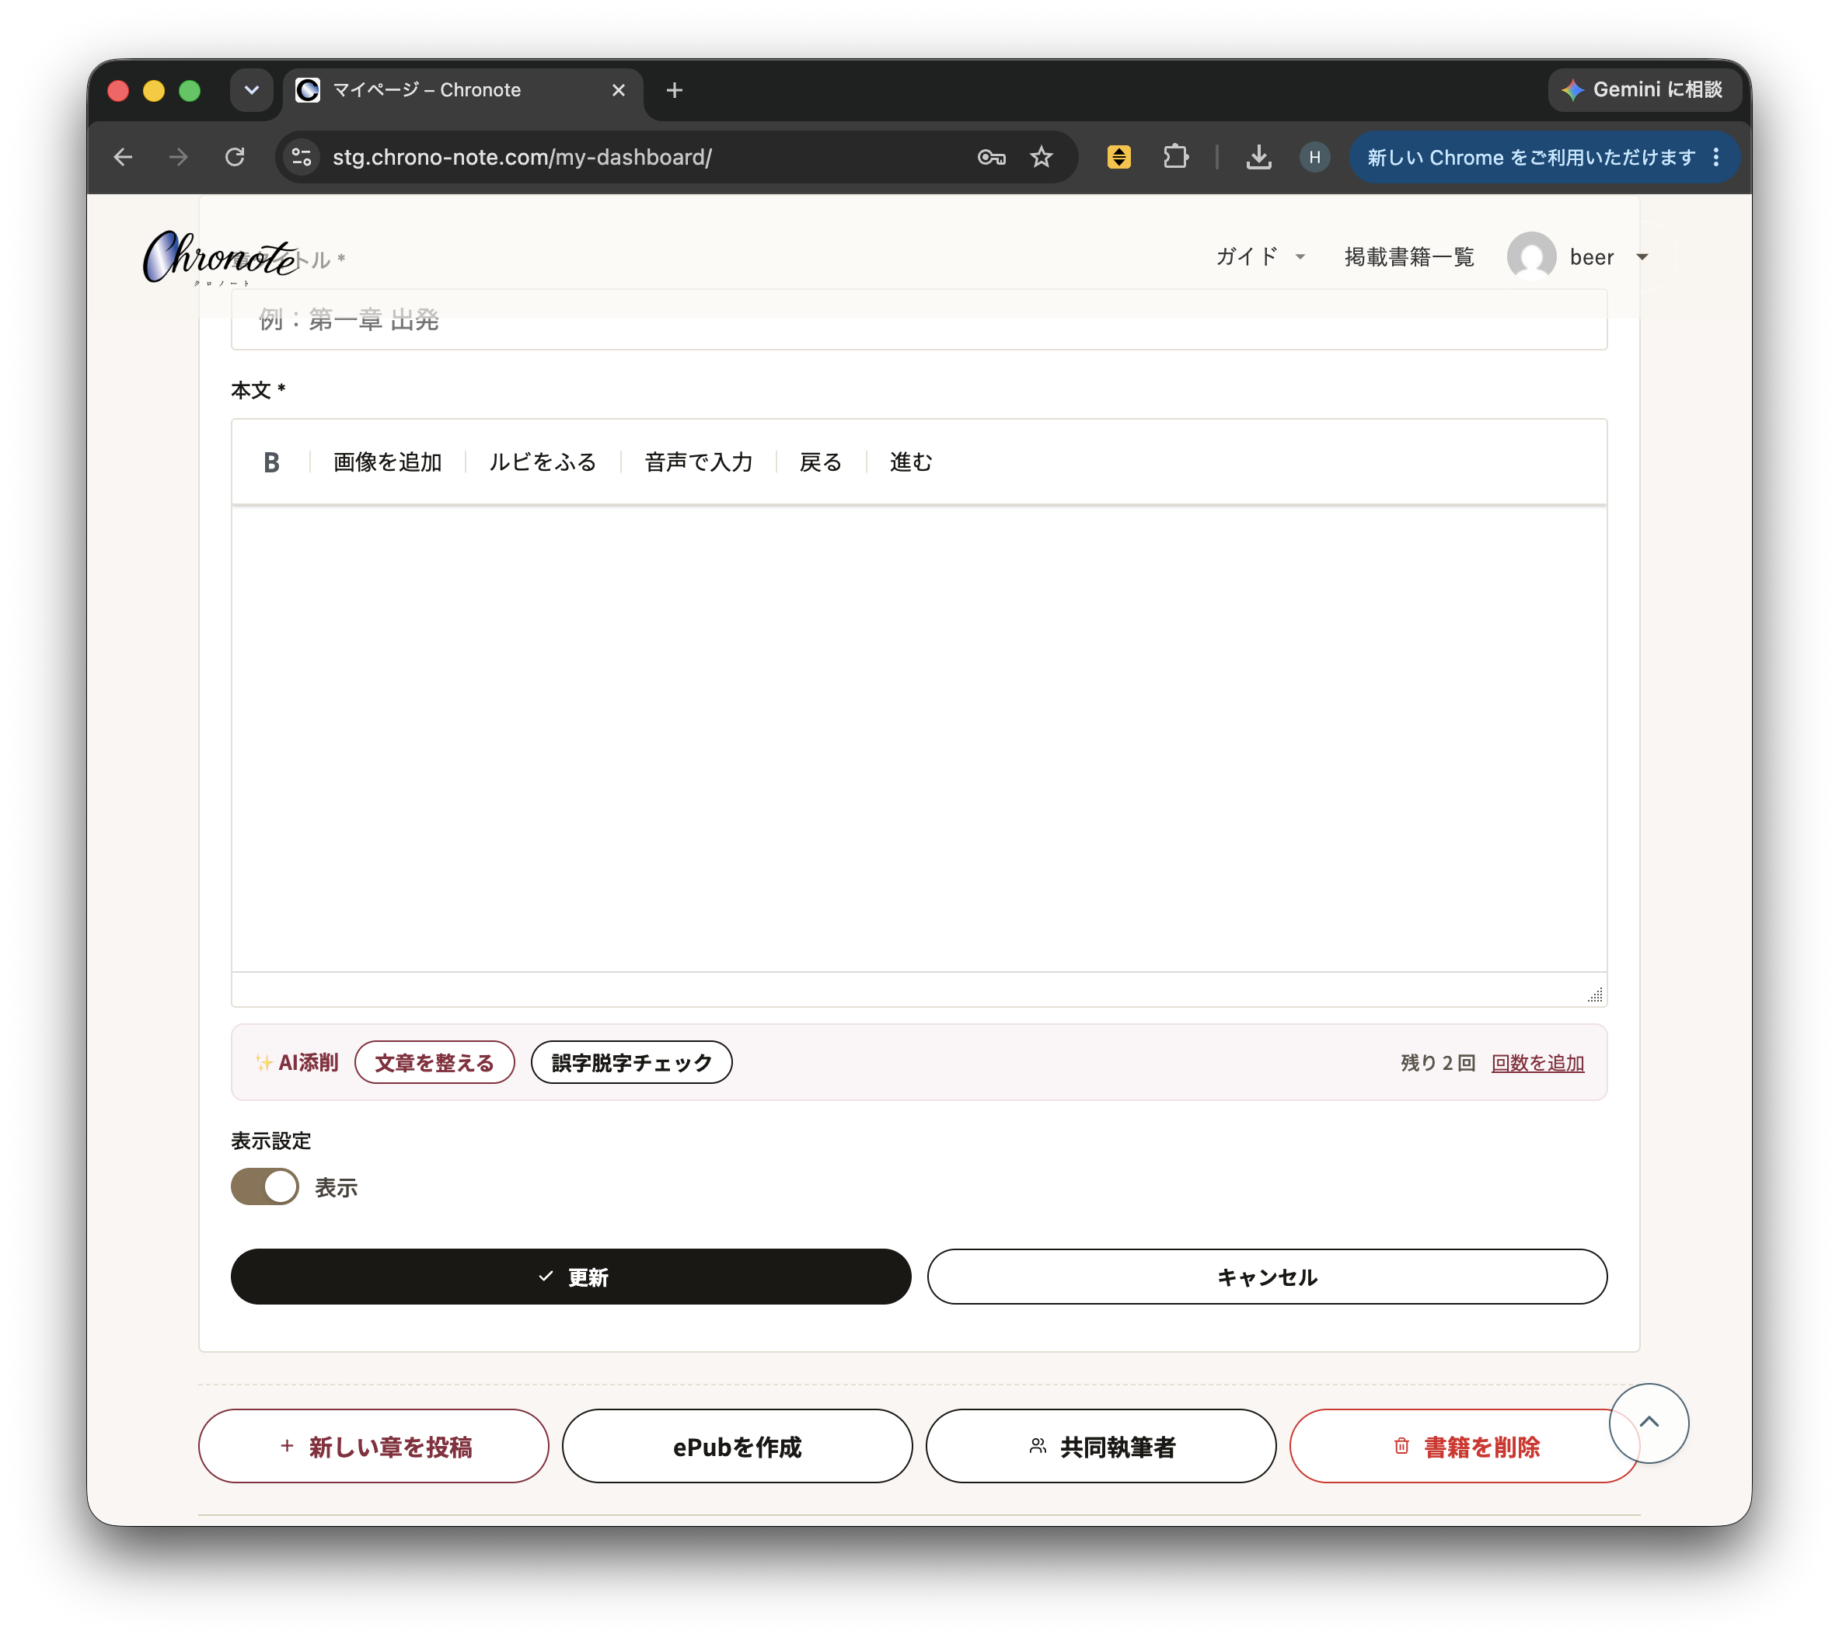This screenshot has height=1641, width=1839.
Task: Open the Chrome extensions puzzle icon
Action: pos(1175,157)
